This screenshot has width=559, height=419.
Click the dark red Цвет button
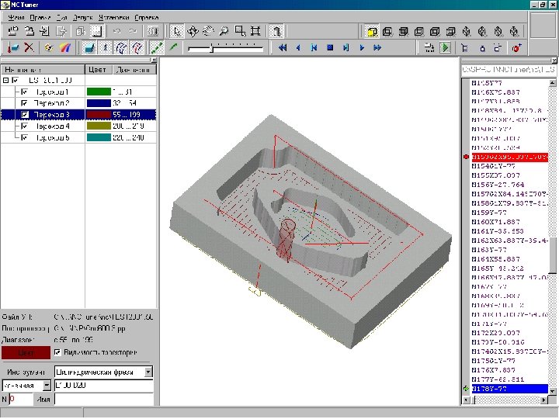pyautogui.click(x=26, y=353)
